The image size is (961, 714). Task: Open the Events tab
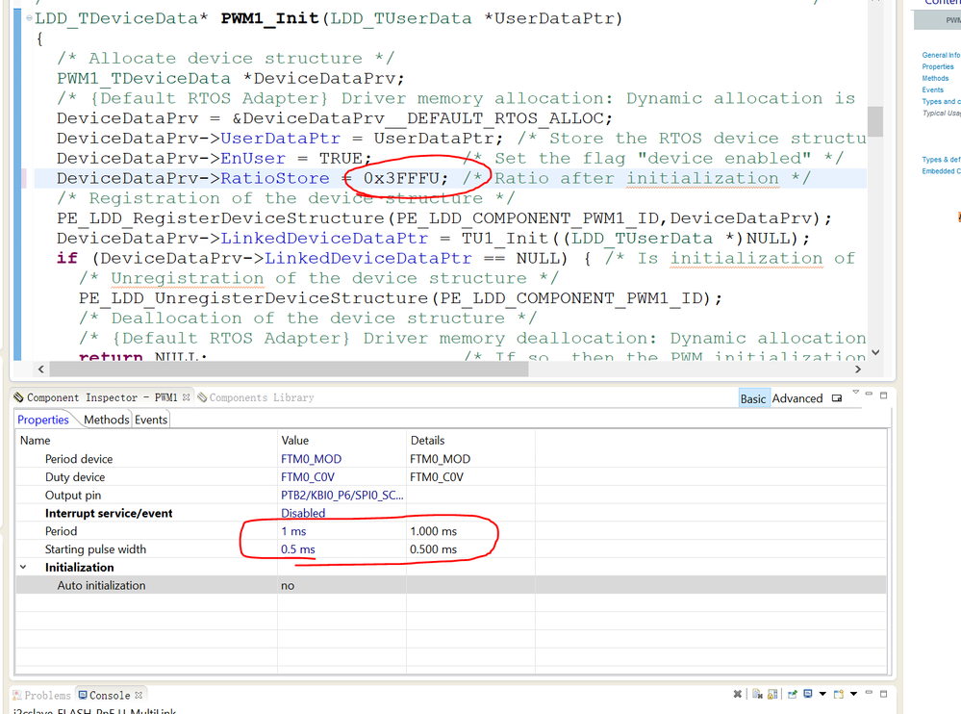point(151,420)
